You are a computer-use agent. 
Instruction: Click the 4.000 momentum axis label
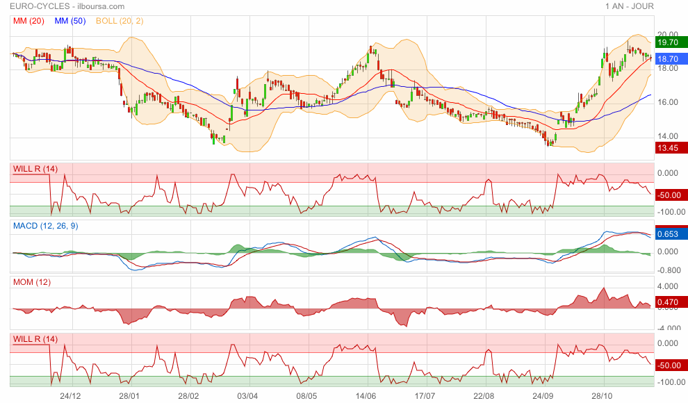coord(667,286)
